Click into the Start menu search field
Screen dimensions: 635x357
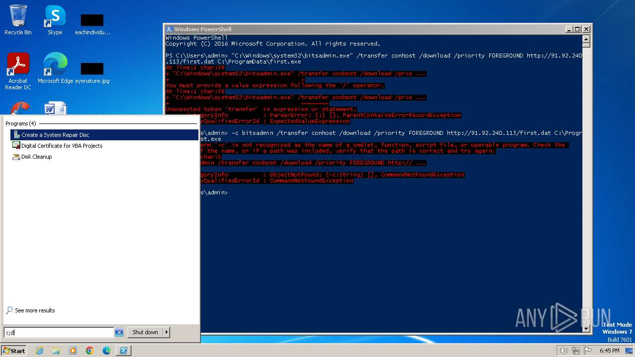(59, 332)
